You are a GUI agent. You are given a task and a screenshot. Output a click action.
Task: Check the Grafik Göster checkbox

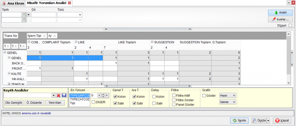[x=204, y=96]
